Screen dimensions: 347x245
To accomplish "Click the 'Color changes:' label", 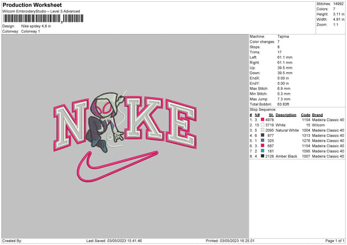I will [262, 42].
